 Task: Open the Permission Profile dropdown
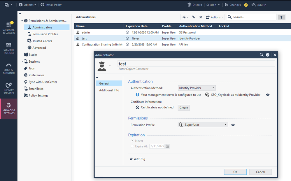pos(203,125)
